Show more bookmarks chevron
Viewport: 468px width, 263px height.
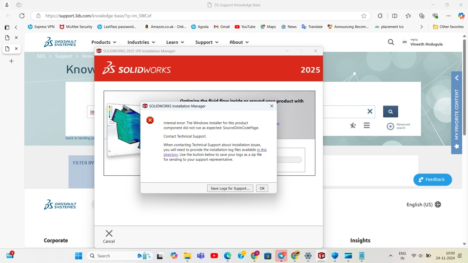pyautogui.click(x=421, y=27)
